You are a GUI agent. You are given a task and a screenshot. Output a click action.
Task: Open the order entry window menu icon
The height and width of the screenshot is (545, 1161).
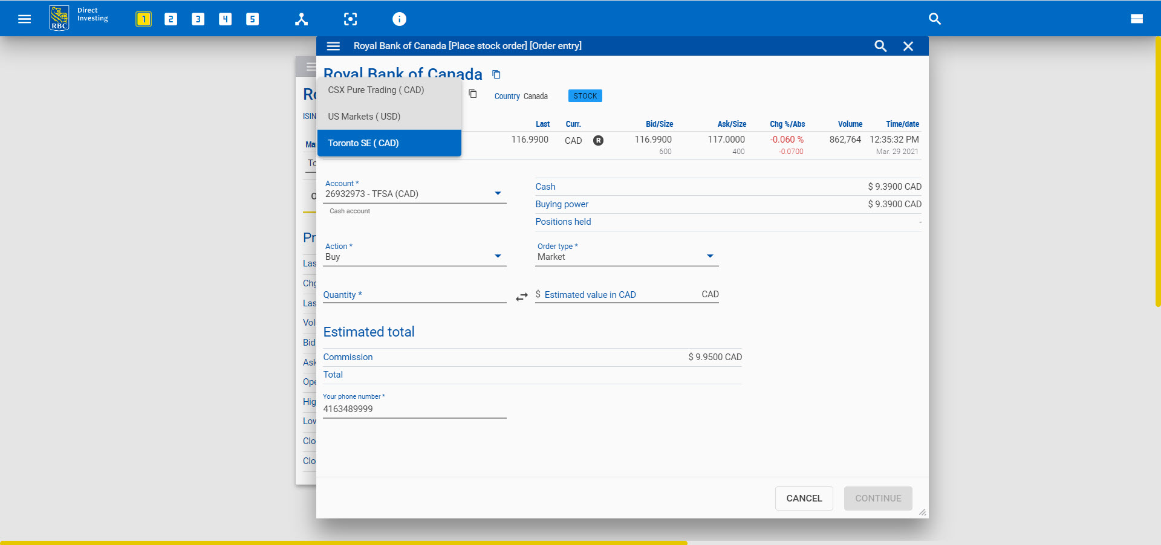pyautogui.click(x=333, y=46)
